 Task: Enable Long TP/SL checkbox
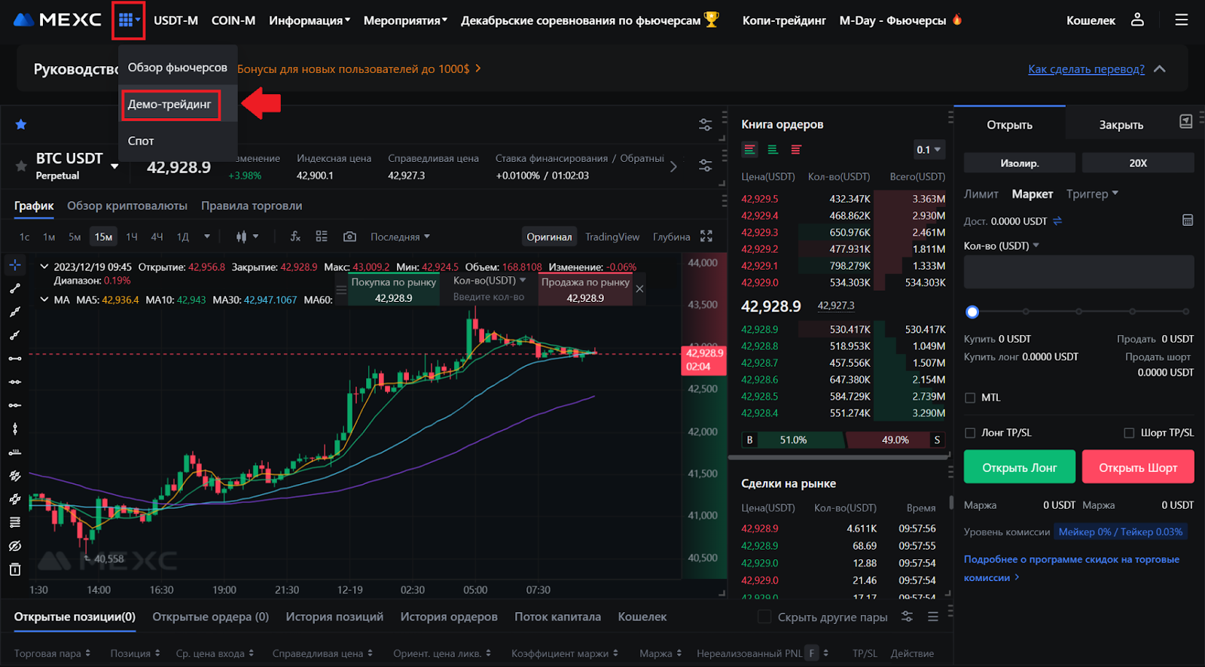(x=970, y=433)
